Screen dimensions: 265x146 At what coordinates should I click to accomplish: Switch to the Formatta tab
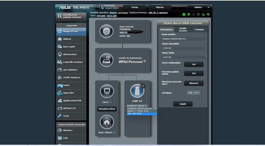tap(199, 29)
